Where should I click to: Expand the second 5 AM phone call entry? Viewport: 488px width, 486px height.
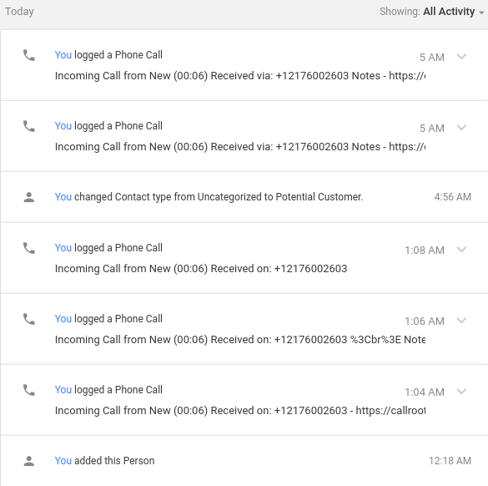pyautogui.click(x=461, y=128)
